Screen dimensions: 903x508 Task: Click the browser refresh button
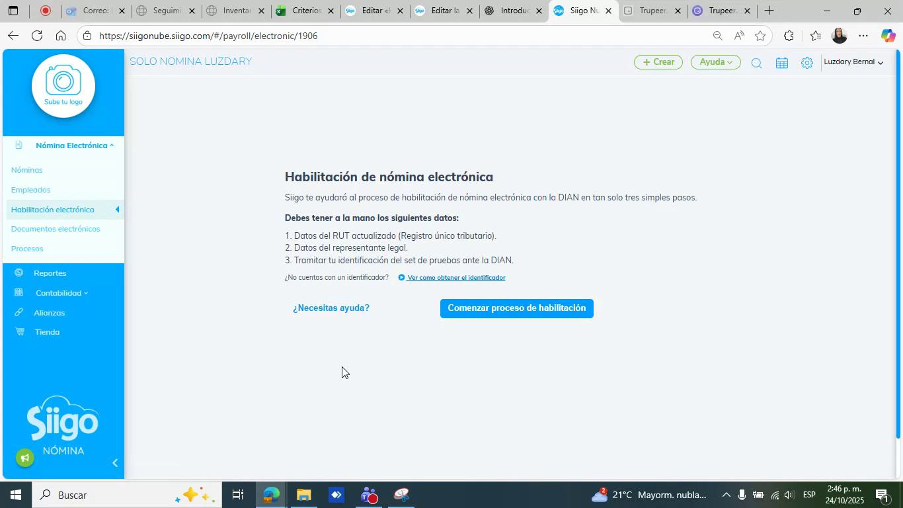coord(37,36)
